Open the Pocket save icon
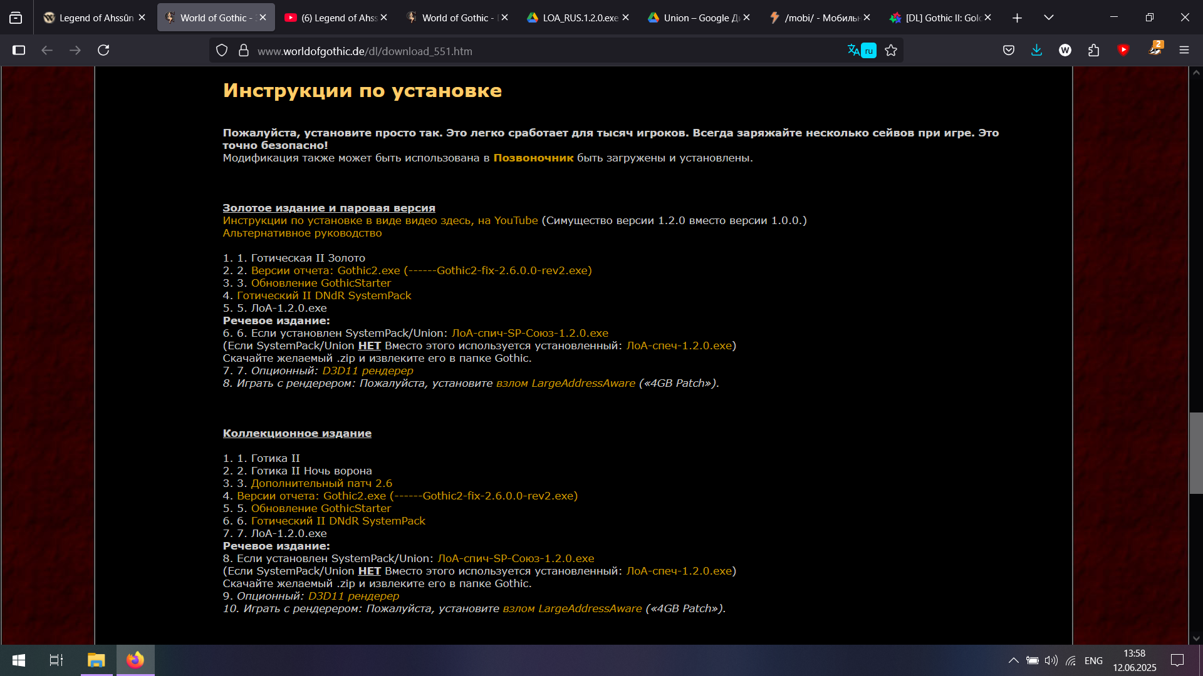This screenshot has height=676, width=1203. coord(1009,51)
